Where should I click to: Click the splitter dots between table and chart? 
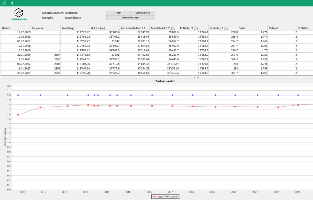197,77
